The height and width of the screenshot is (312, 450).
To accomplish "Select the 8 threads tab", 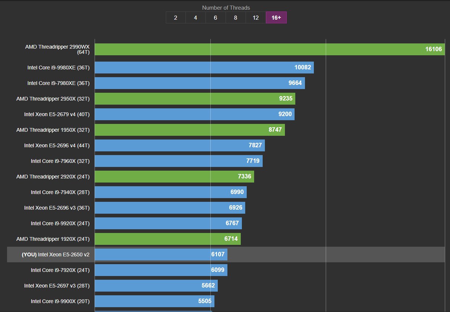I will 236,17.
